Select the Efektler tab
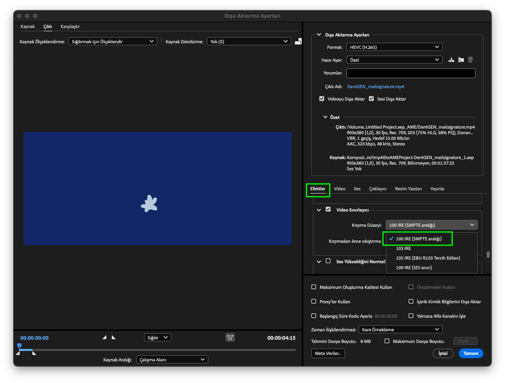Screen dimensions: 505x383 [318, 189]
